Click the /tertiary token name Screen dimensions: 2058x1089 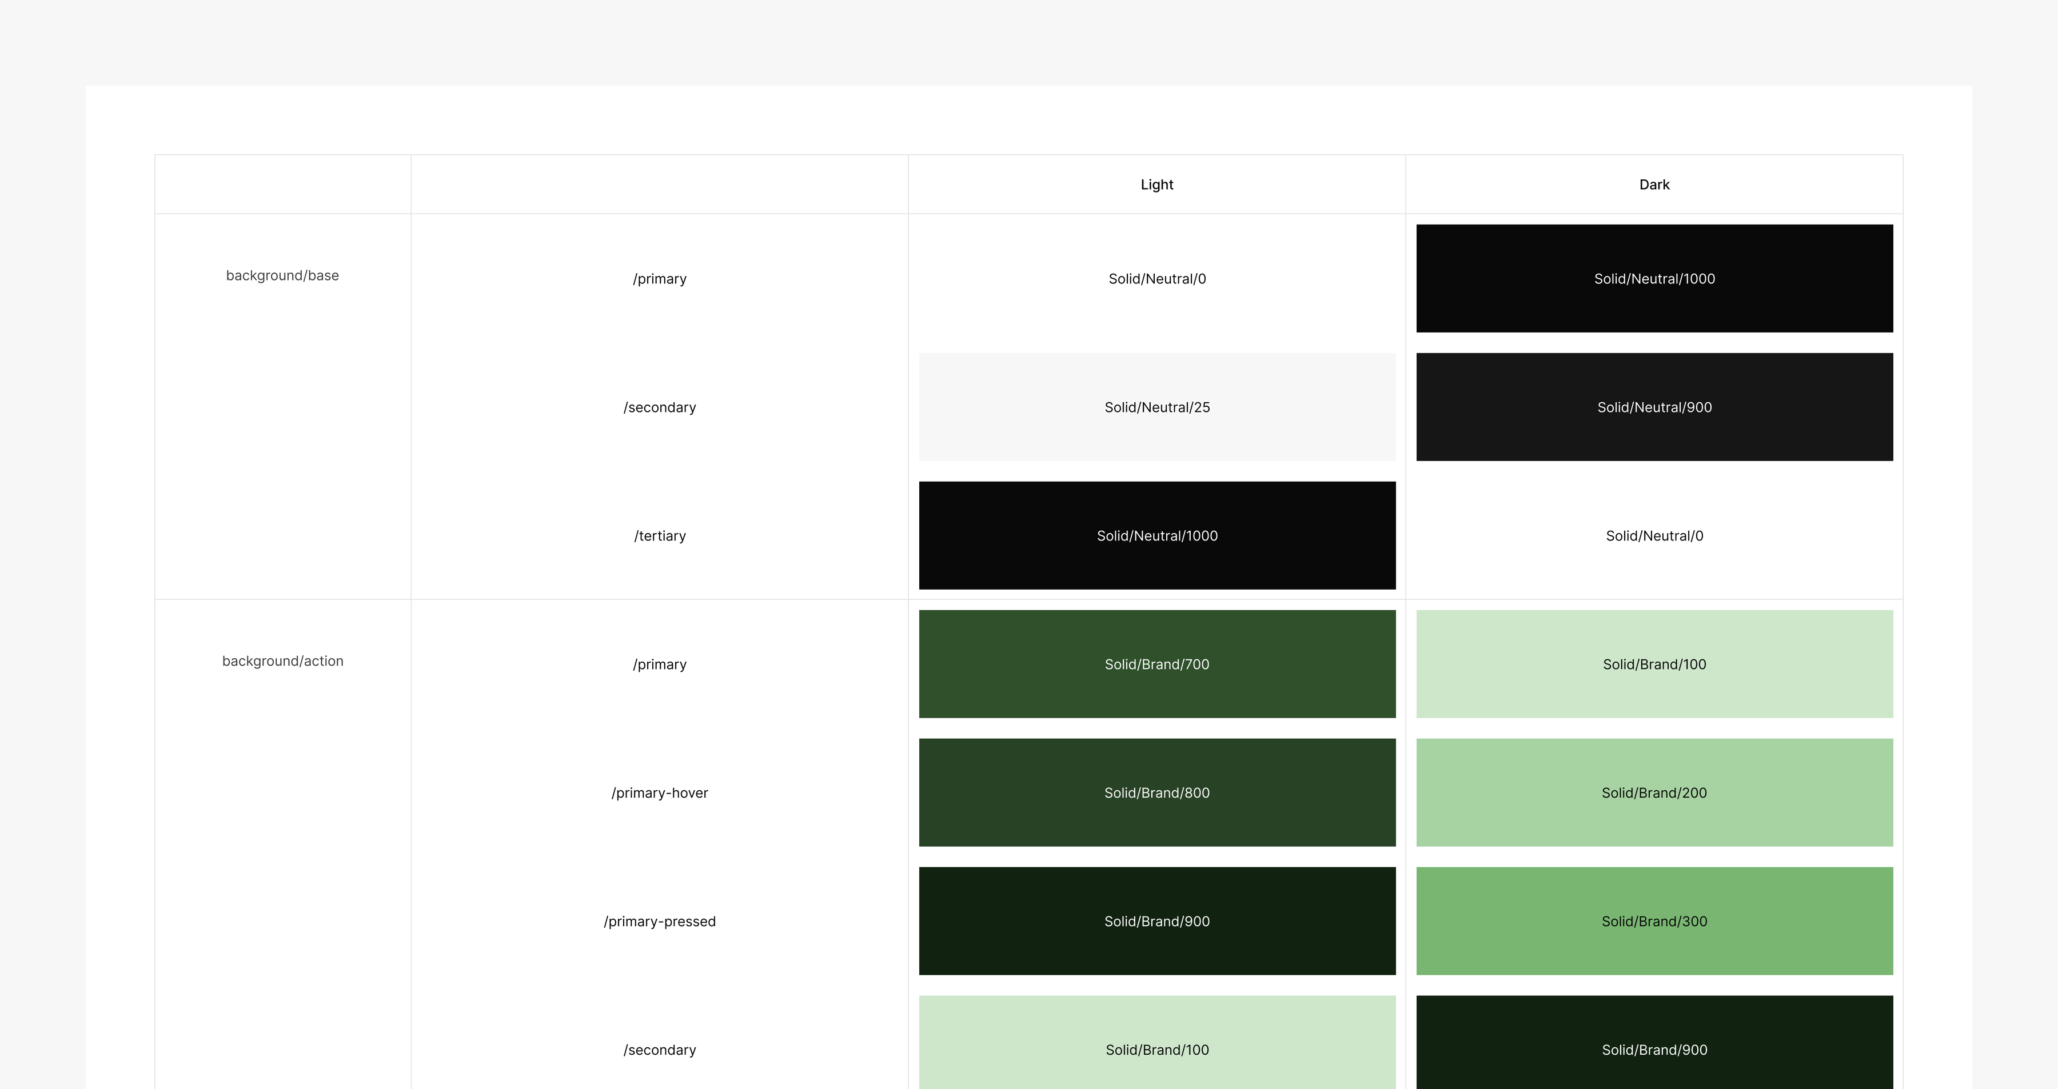[x=659, y=536]
